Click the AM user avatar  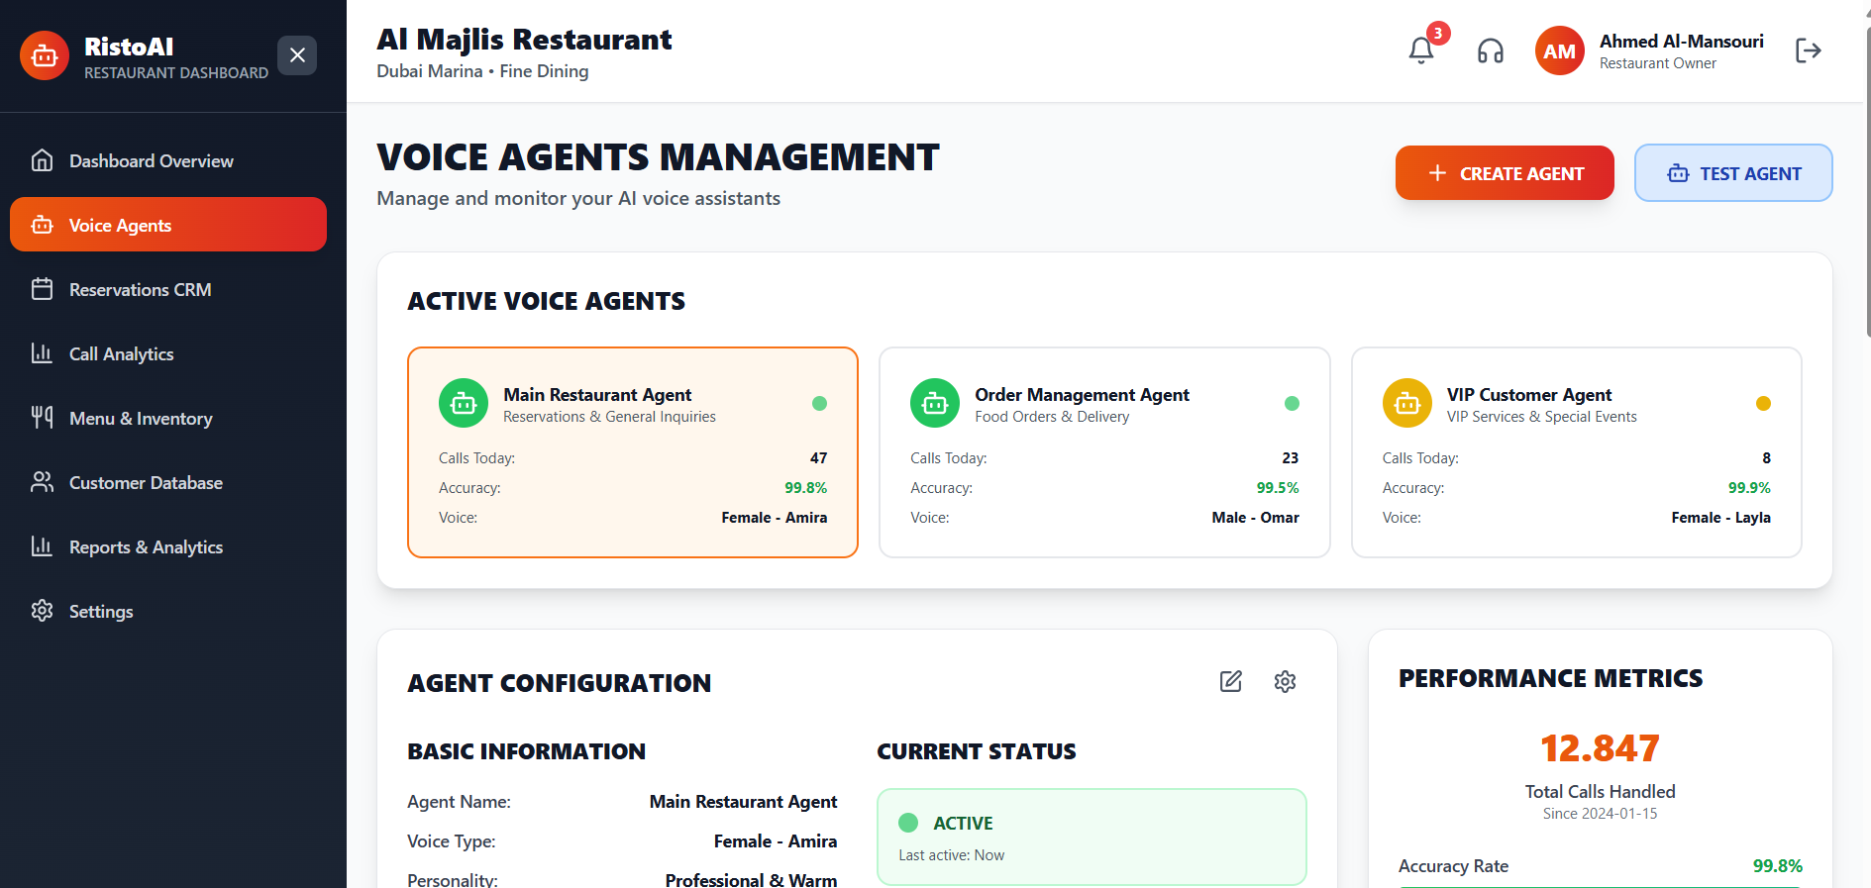point(1559,50)
